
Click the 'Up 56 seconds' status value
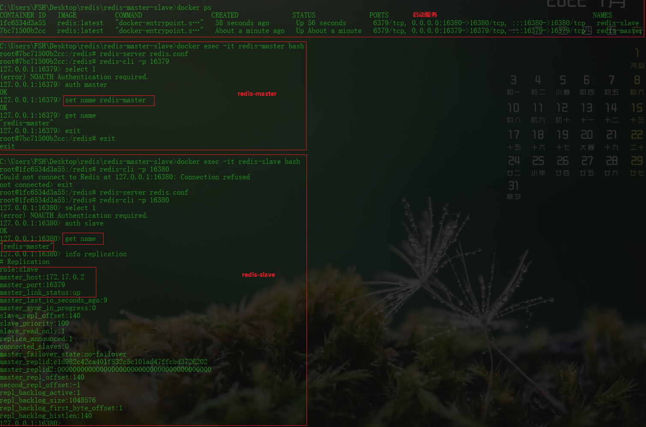[321, 23]
